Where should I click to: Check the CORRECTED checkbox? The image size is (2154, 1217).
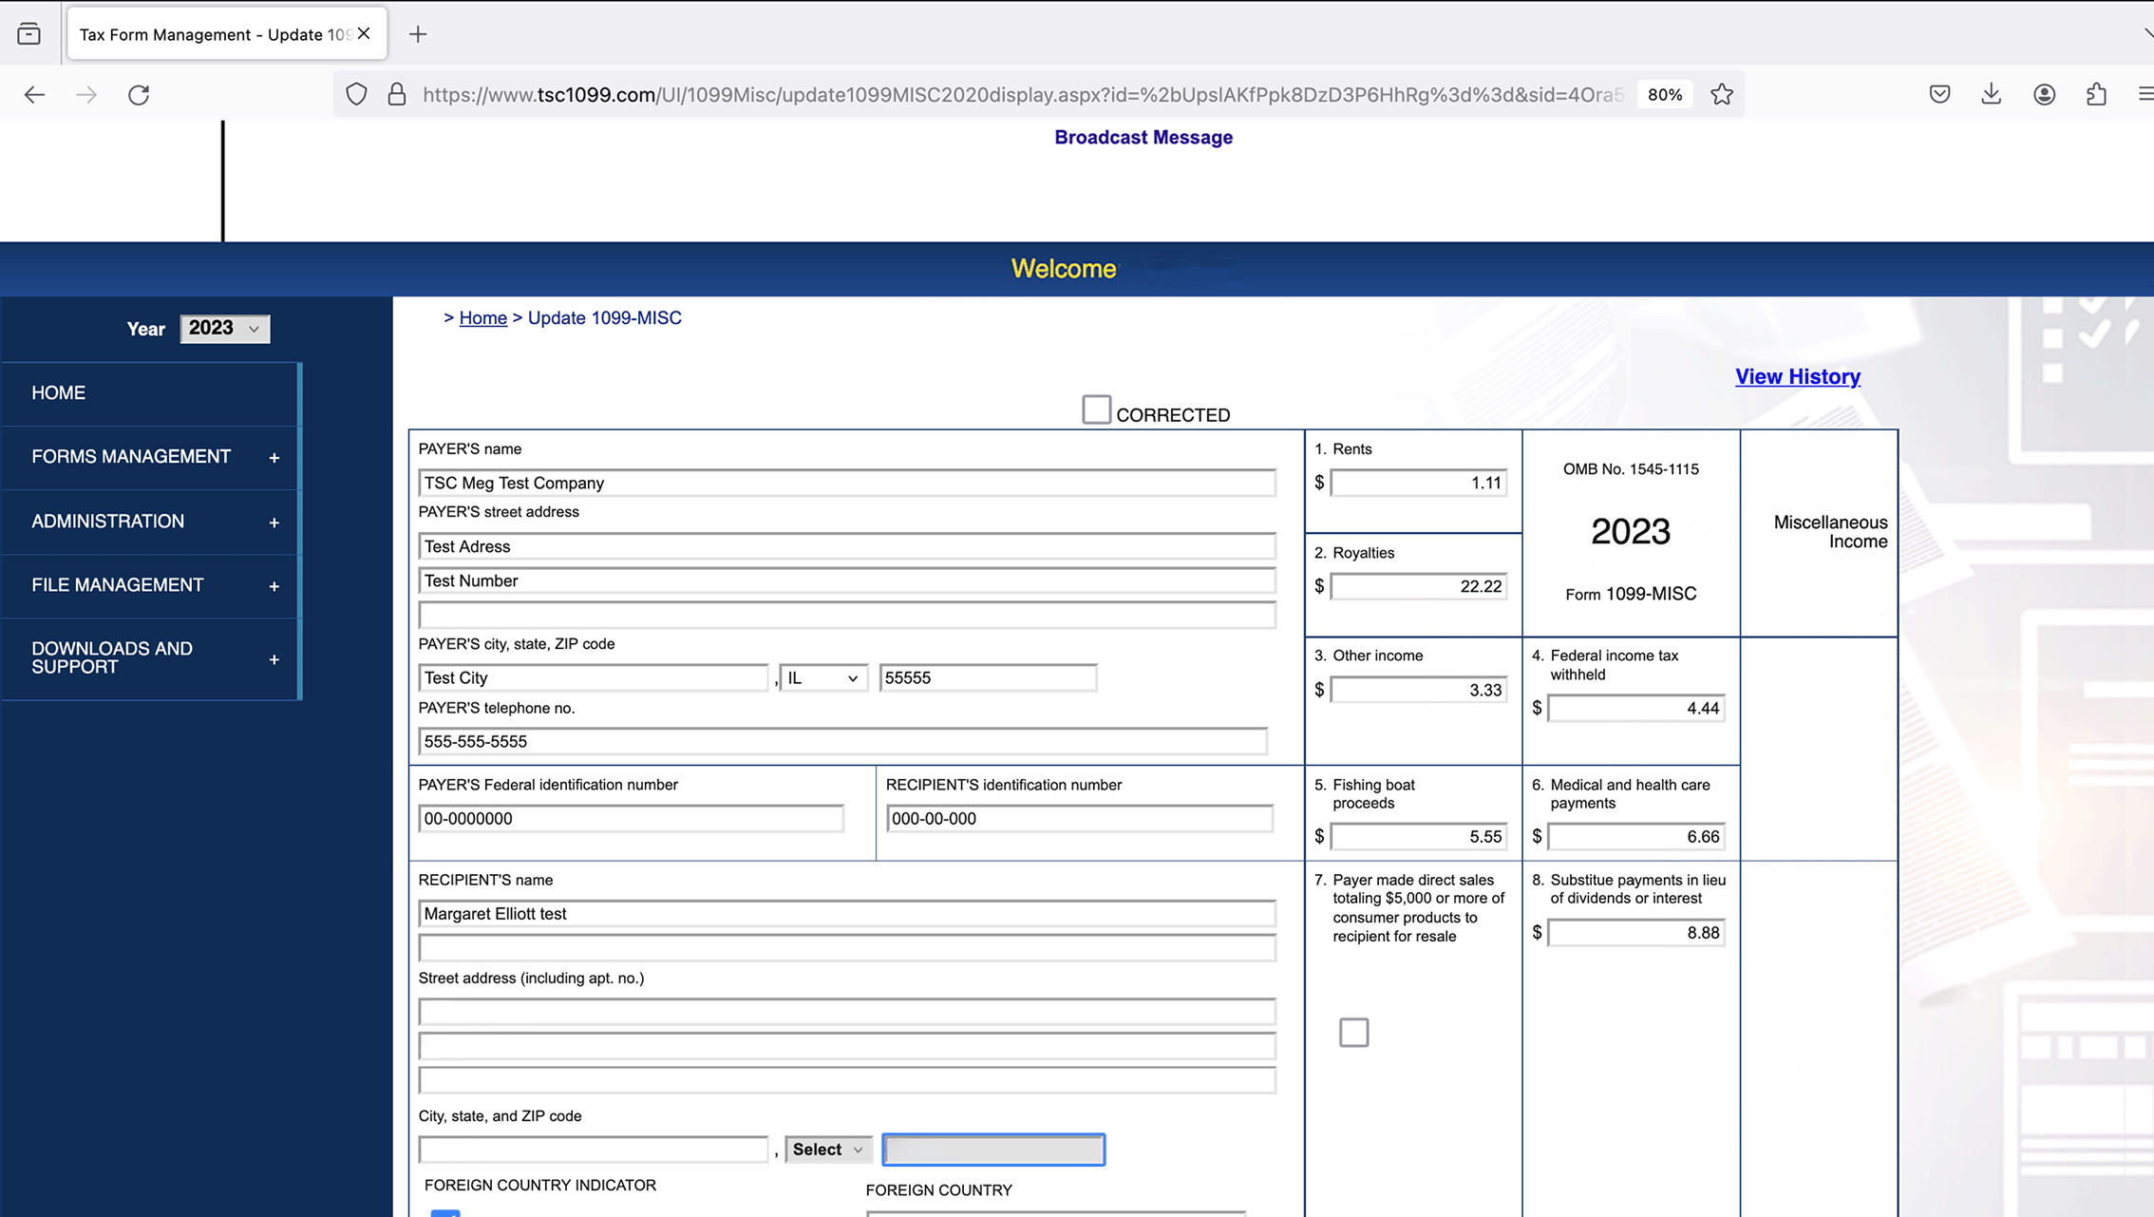[1096, 409]
